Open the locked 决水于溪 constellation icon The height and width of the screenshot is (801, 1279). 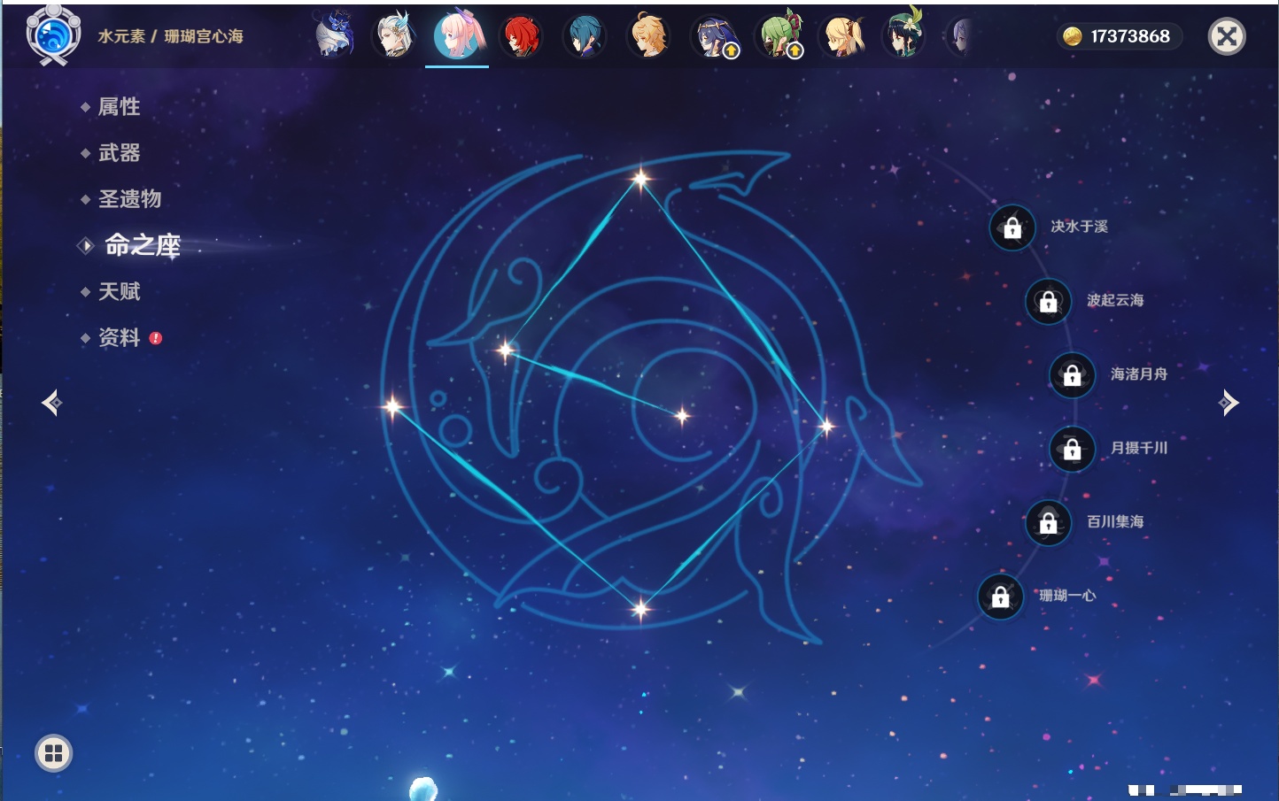pos(1012,227)
